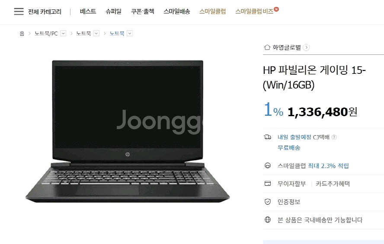Expand the 노트북/PC breadcrumb dropdown

click(63, 33)
